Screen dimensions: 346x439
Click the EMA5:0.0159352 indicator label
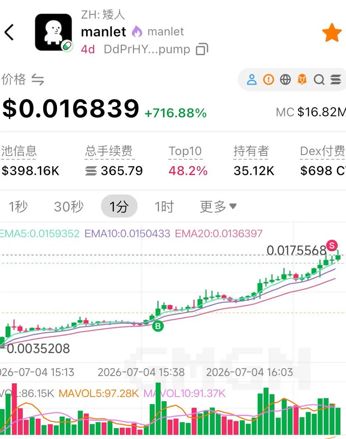tap(39, 233)
